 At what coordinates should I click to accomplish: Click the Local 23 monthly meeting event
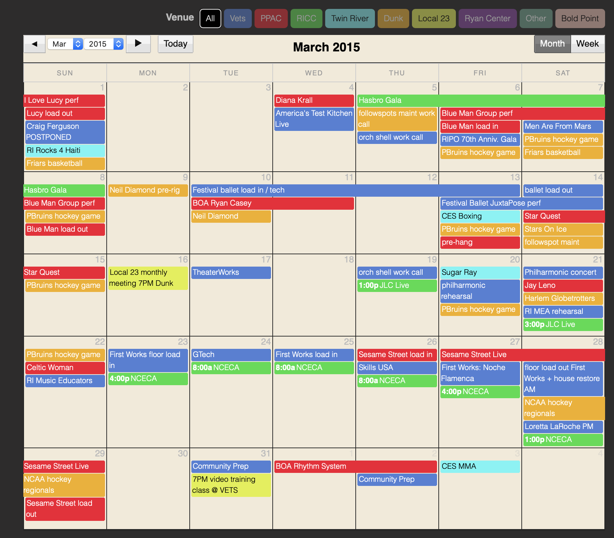pos(148,278)
